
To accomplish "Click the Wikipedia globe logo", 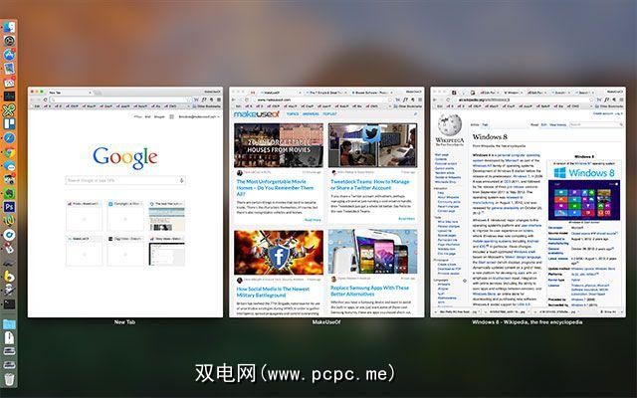I will pyautogui.click(x=449, y=125).
